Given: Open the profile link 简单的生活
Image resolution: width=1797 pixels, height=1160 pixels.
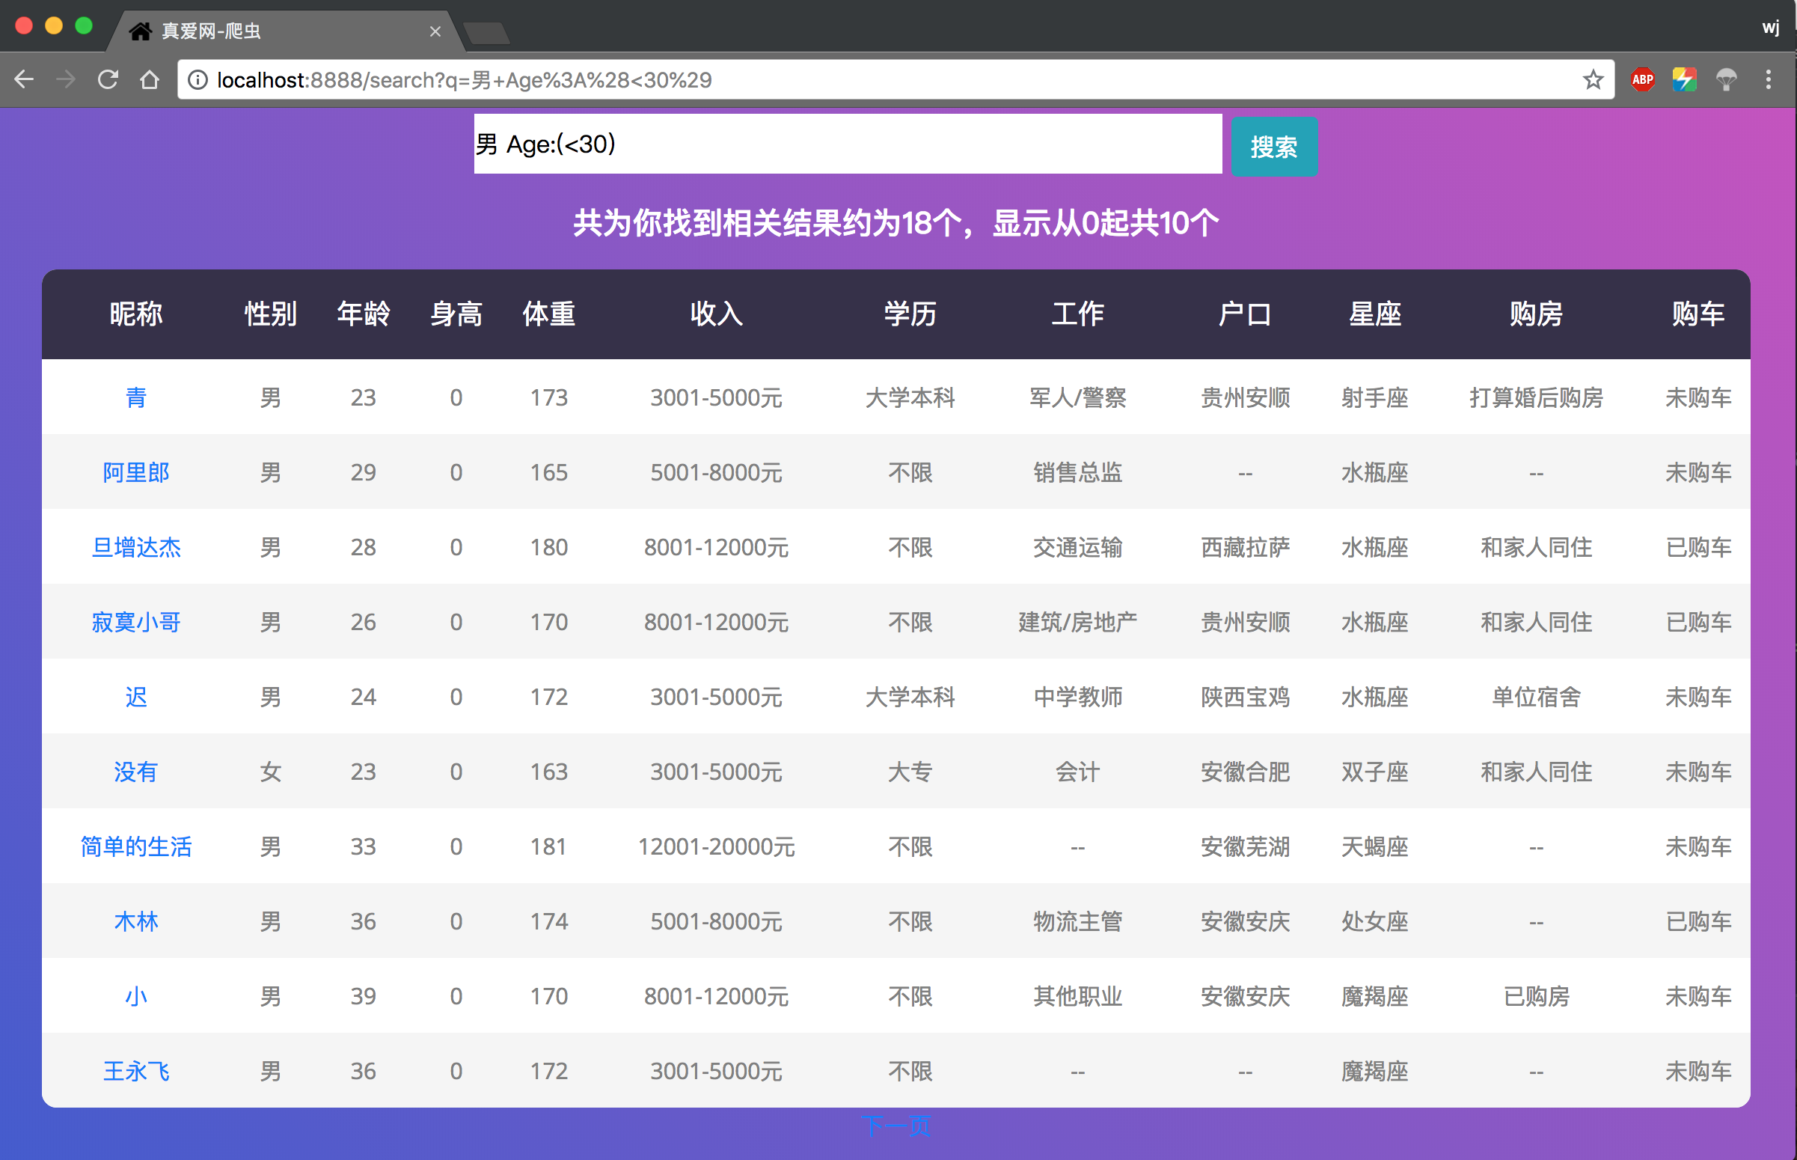Looking at the screenshot, I should 135,846.
